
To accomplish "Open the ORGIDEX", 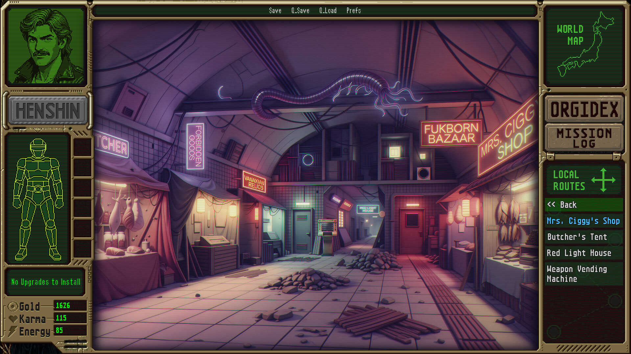I will pos(584,109).
